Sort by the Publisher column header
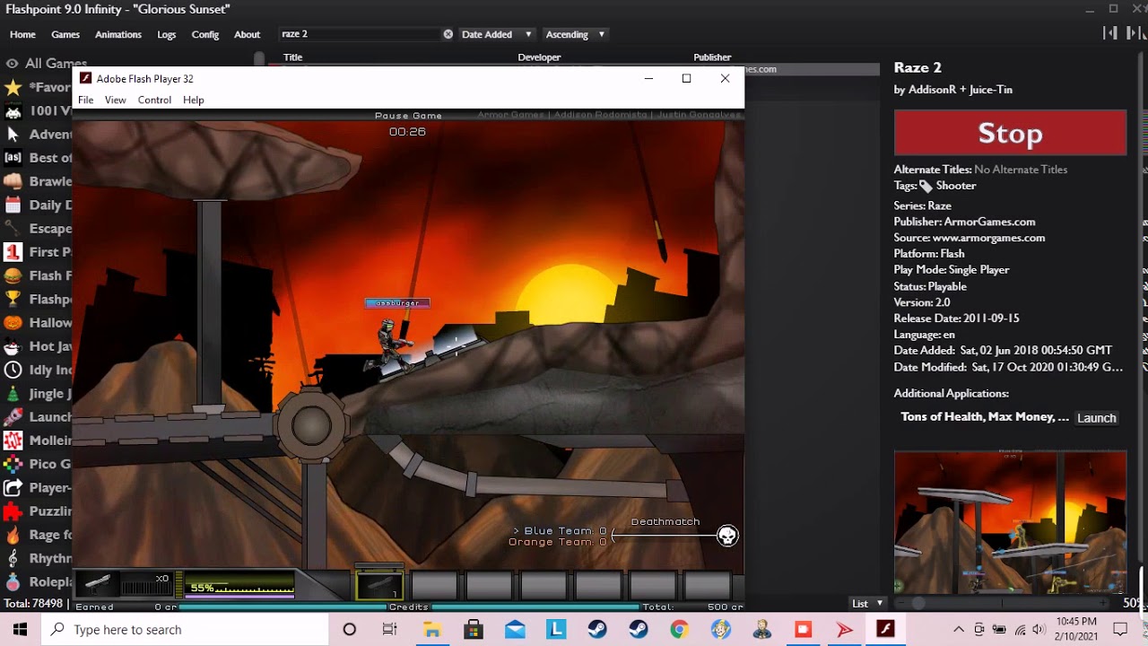This screenshot has height=646, width=1148. coord(712,57)
